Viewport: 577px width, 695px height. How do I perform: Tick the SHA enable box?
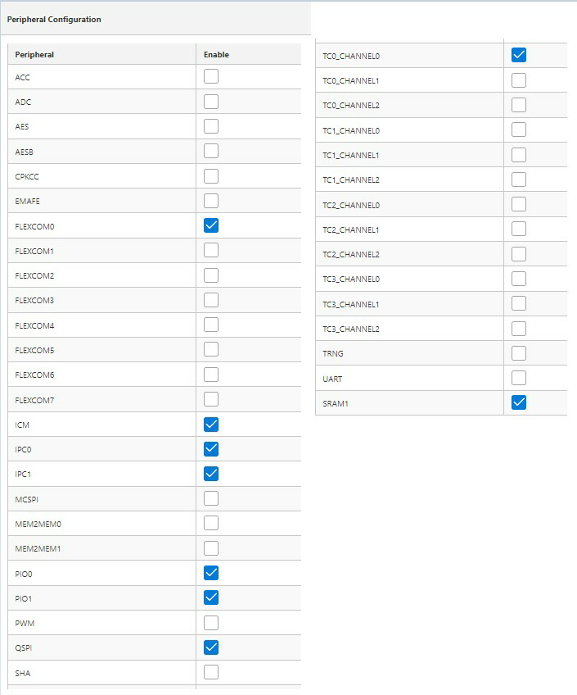pos(211,672)
